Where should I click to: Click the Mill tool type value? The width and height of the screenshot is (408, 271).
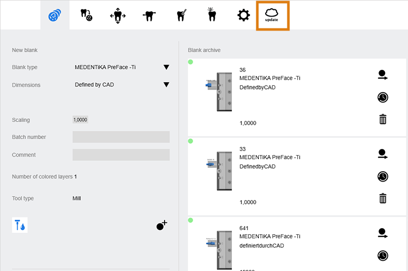(x=77, y=198)
